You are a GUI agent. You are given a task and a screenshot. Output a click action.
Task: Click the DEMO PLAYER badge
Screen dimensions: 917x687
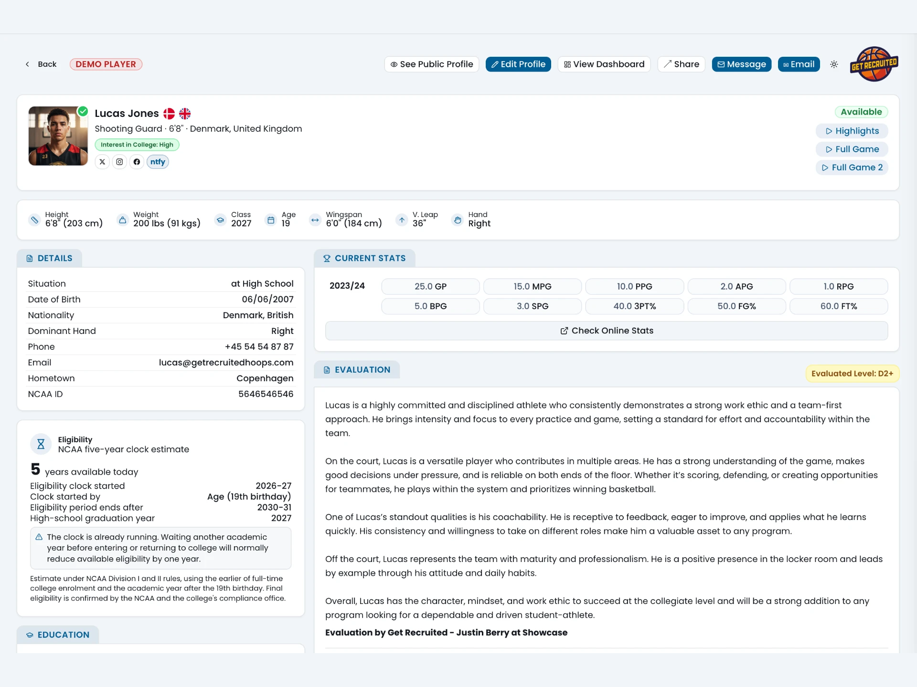pos(106,64)
